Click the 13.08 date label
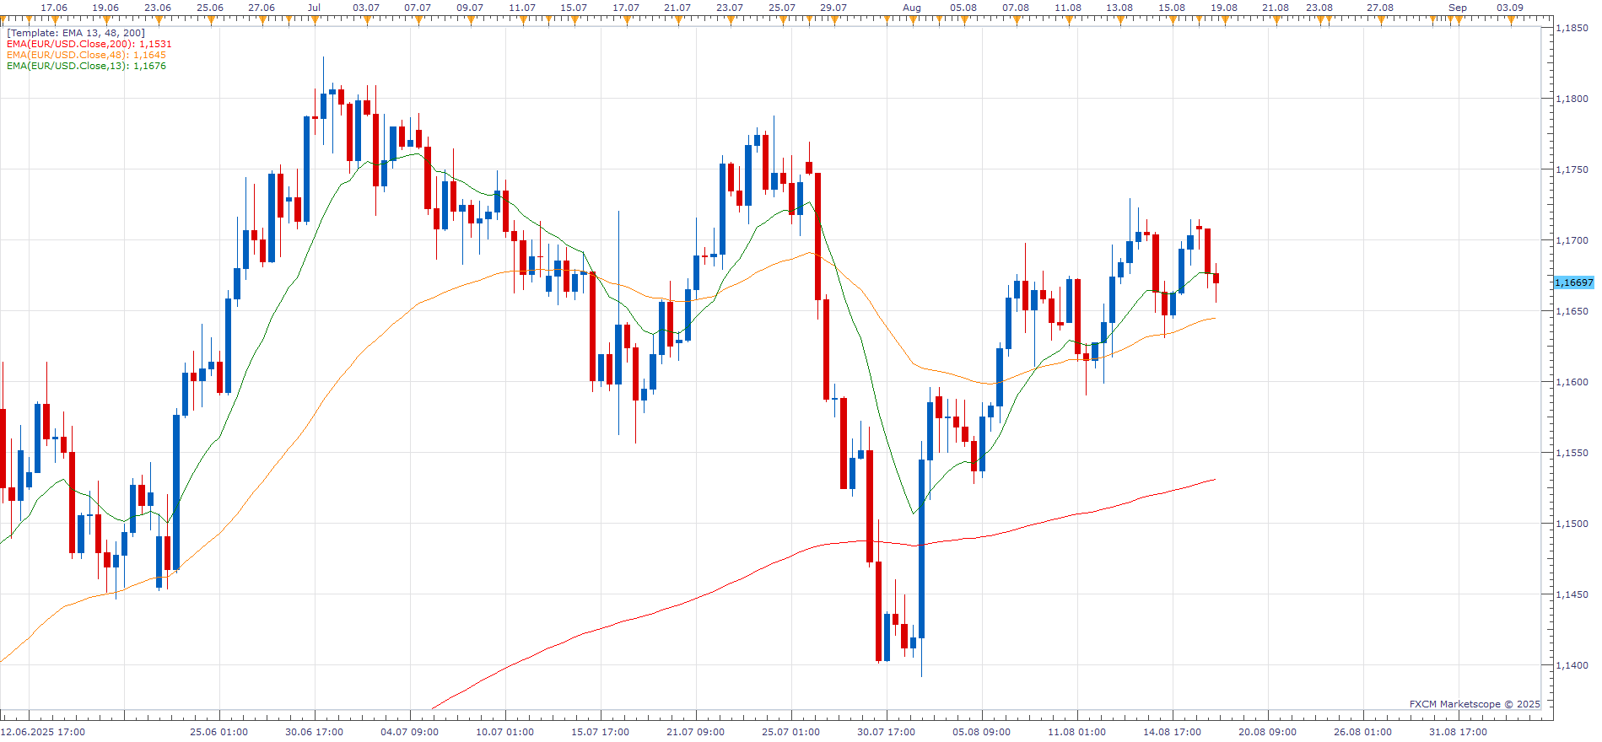 [x=1119, y=8]
